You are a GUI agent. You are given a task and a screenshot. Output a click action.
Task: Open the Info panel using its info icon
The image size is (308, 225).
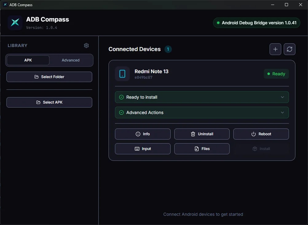click(x=138, y=134)
